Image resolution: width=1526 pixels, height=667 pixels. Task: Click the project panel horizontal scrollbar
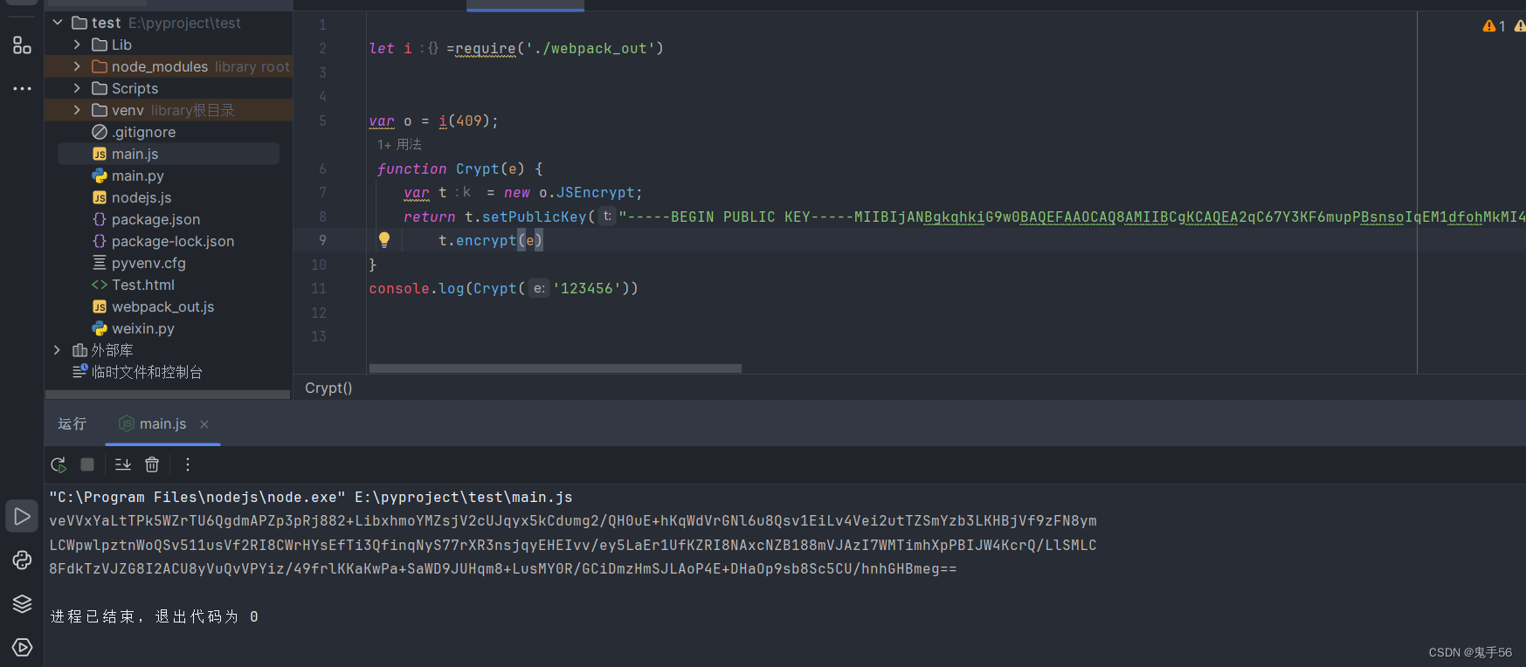(168, 395)
